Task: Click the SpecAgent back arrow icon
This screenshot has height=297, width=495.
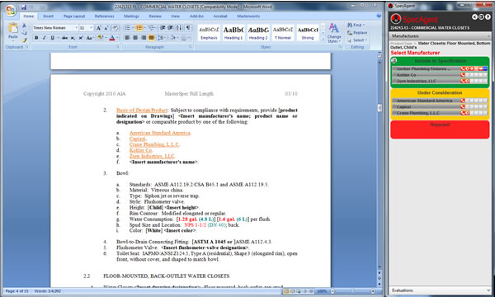Action: 474,17
